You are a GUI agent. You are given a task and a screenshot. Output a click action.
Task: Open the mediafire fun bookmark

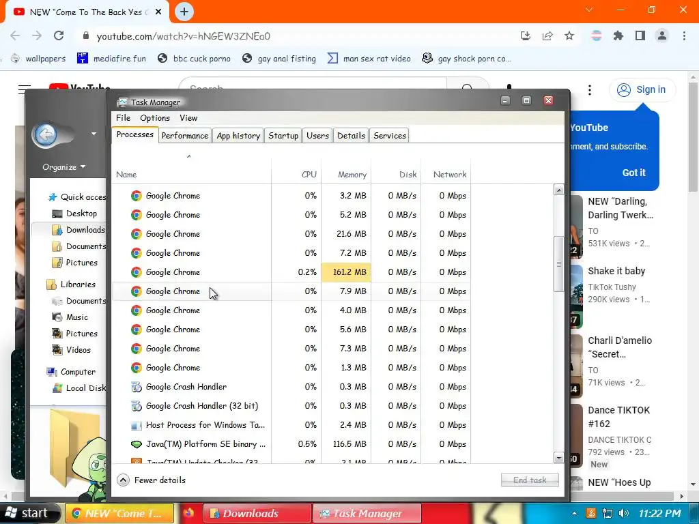[x=111, y=59]
